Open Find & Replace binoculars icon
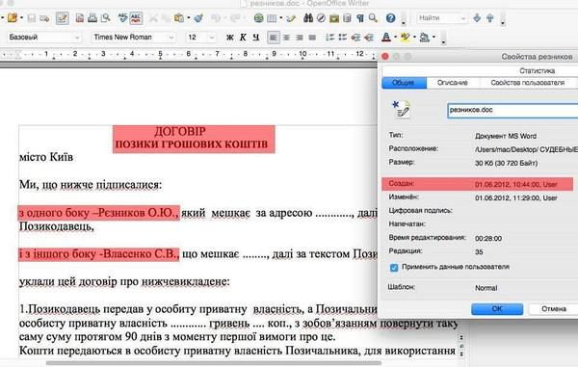 308,17
